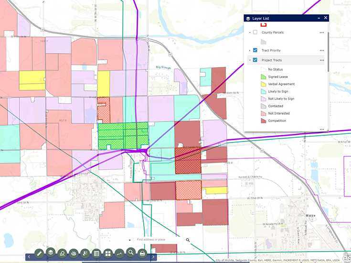Click the 'Maize' town label on map
Viewport: 351px width, 263px height.
pos(310,216)
